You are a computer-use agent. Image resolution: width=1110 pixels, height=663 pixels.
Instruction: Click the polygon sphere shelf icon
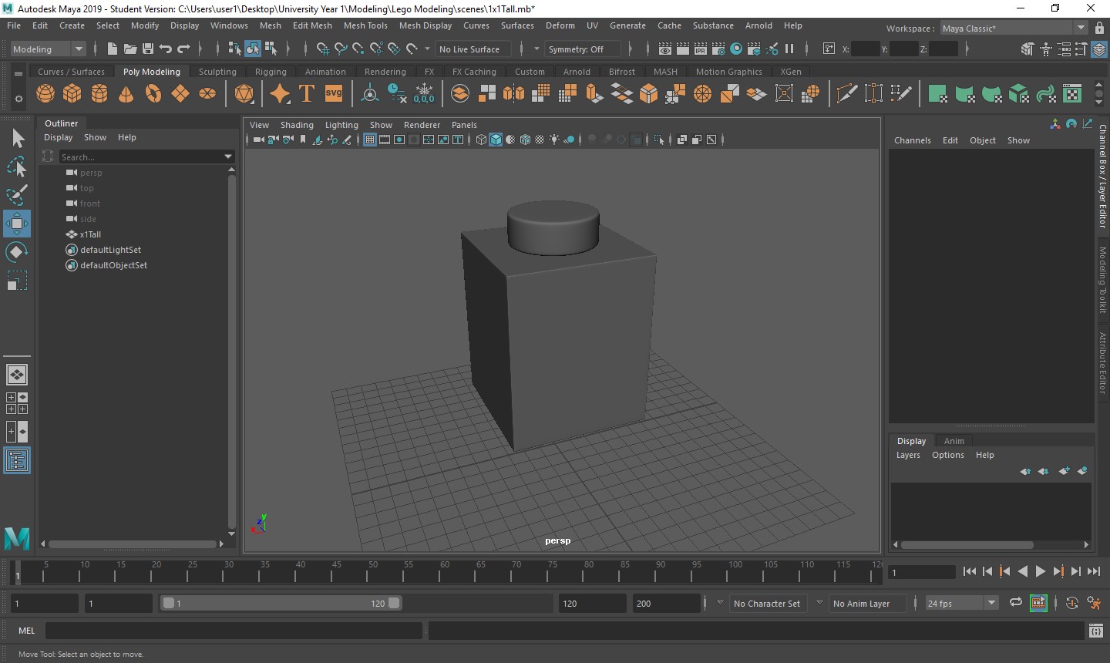[x=45, y=94]
